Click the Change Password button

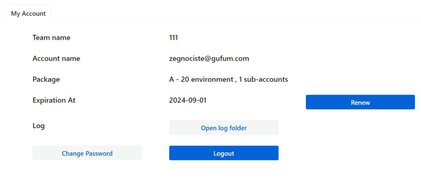pos(87,153)
